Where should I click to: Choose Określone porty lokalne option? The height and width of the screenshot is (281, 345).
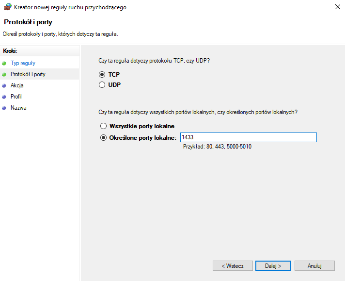click(x=103, y=138)
